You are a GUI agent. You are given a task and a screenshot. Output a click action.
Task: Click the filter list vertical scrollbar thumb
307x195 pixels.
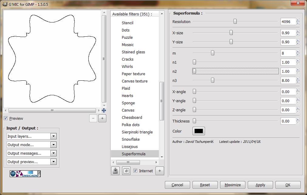click(x=162, y=101)
